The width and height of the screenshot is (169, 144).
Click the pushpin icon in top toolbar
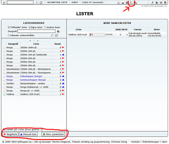coord(152,2)
